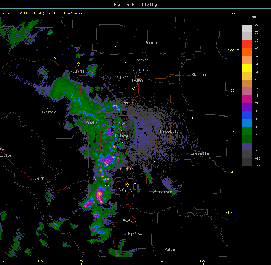
Task: Click the Lake Louise label
Action: coord(6,152)
